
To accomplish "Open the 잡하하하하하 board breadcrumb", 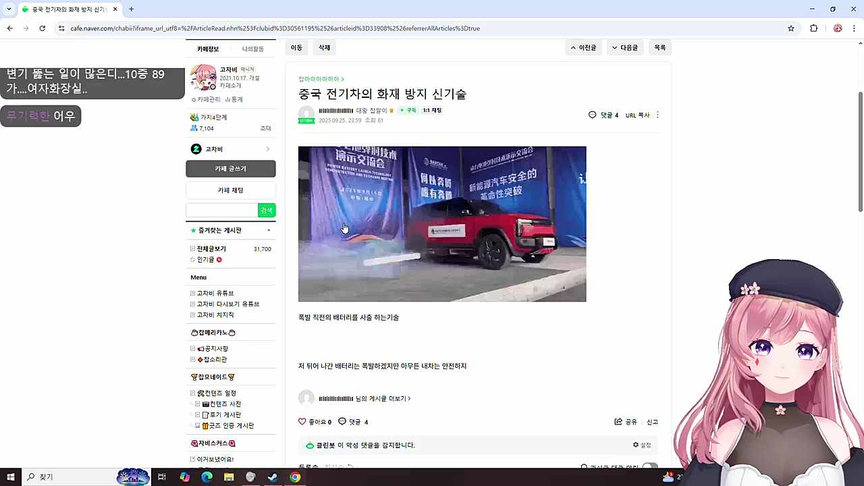I will pos(321,79).
